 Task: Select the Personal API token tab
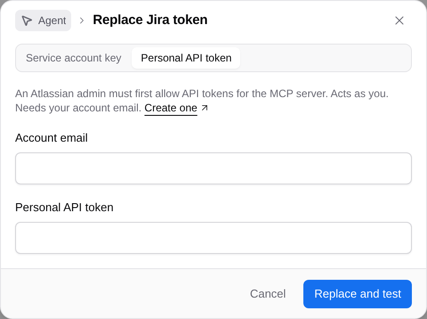pos(186,58)
